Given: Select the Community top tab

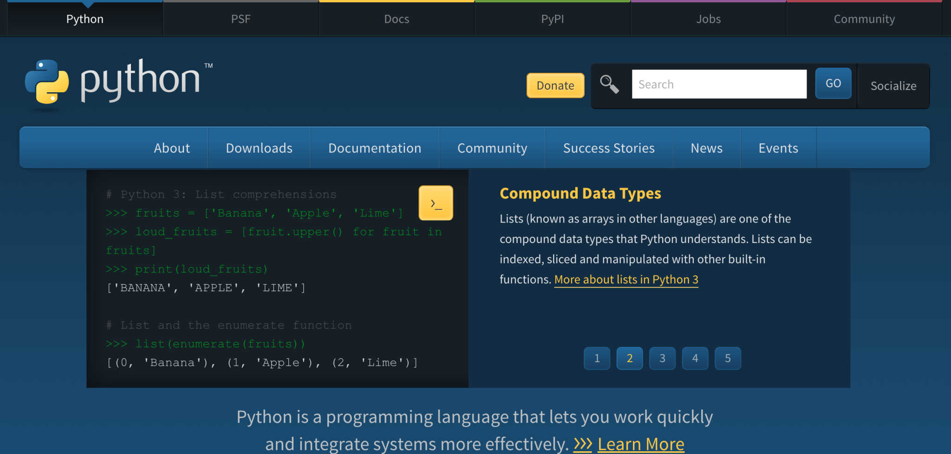Looking at the screenshot, I should 864,19.
